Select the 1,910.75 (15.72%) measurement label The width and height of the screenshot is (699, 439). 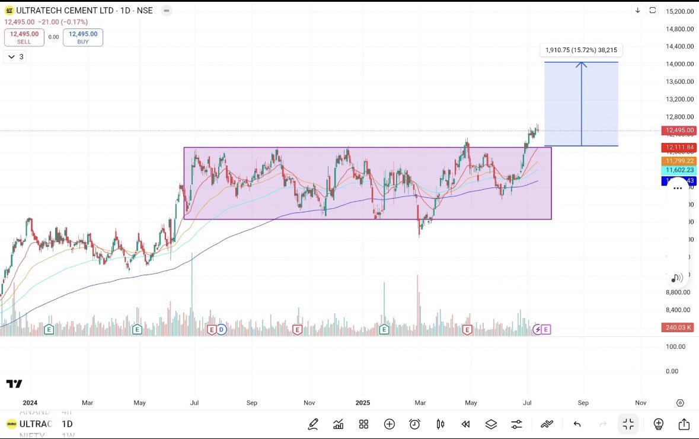pyautogui.click(x=581, y=50)
